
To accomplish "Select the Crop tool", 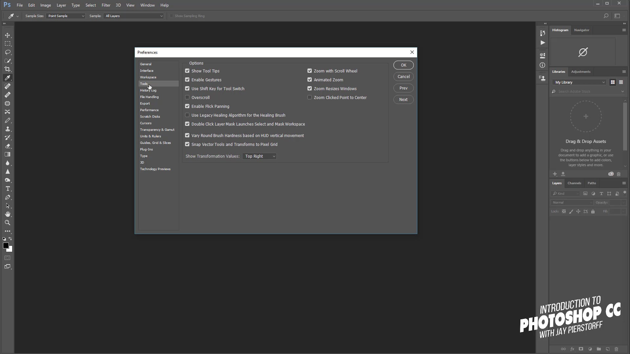I will point(7,69).
